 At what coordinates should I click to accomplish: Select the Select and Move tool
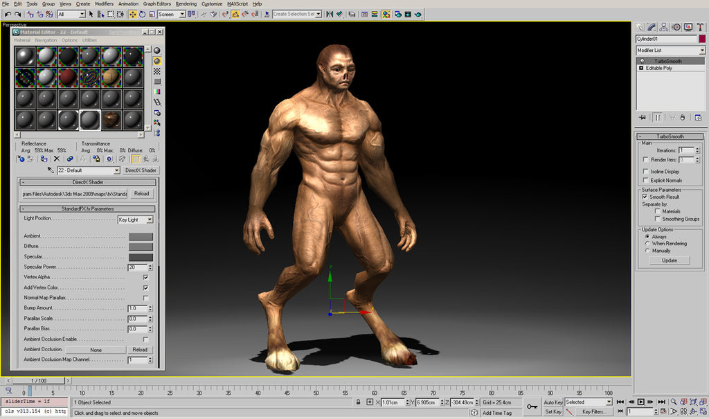tap(132, 14)
